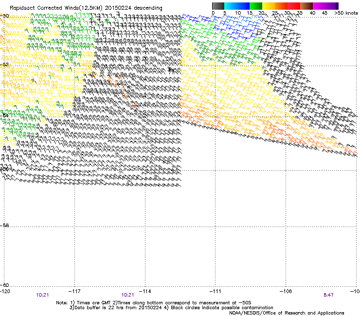Click the latitude label '-52'
360x316 pixels.
coord(4,65)
